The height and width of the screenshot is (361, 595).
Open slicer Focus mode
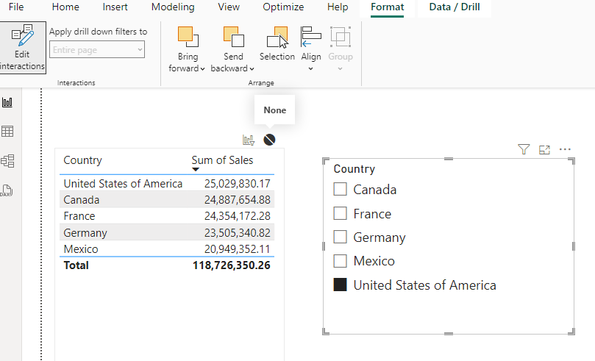click(544, 150)
